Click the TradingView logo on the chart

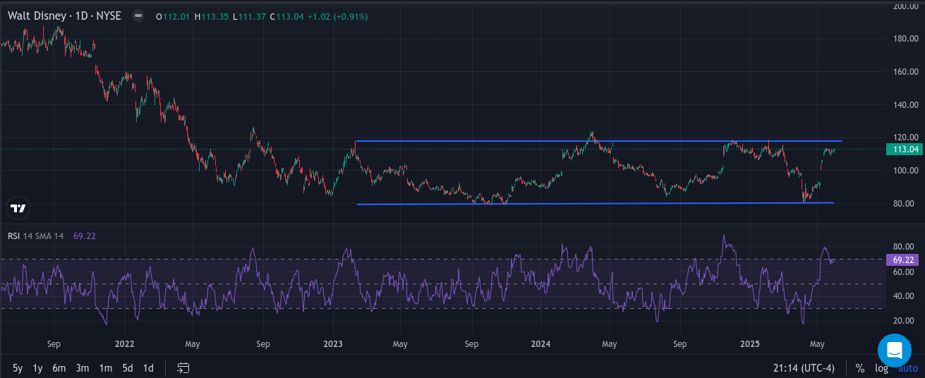click(18, 208)
